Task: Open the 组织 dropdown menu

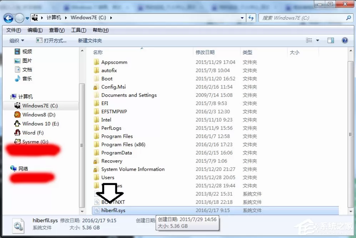Action: tap(16, 41)
